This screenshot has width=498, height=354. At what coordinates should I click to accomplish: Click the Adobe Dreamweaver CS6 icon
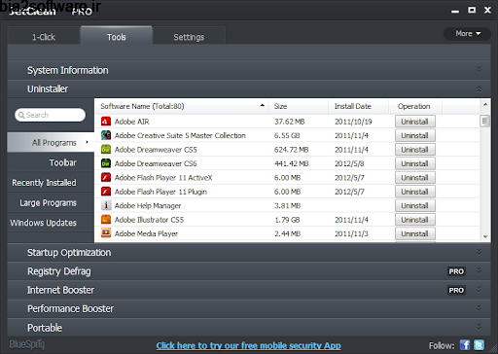pos(106,163)
